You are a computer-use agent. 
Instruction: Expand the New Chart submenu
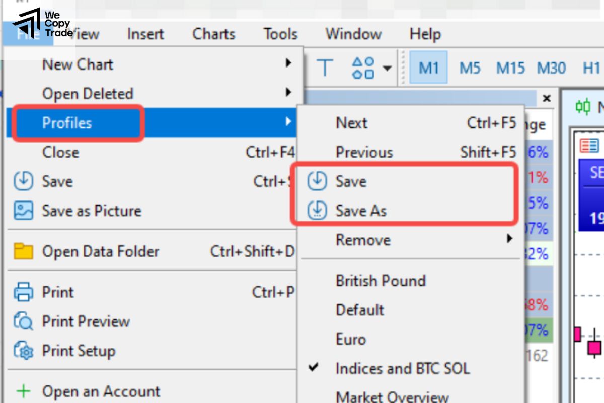click(x=288, y=63)
